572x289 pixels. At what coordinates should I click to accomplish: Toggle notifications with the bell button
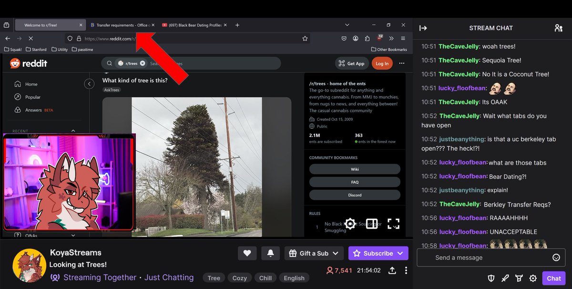pyautogui.click(x=270, y=253)
